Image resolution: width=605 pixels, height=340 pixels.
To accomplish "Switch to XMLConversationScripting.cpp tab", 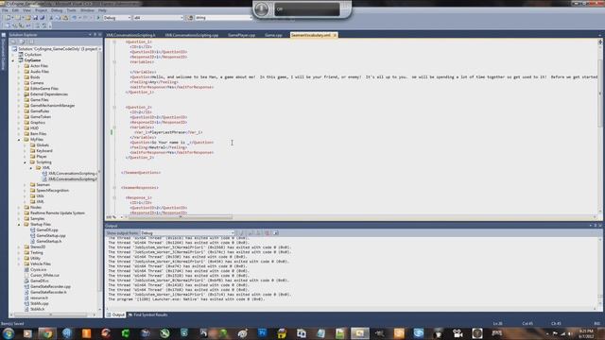I will click(x=192, y=35).
